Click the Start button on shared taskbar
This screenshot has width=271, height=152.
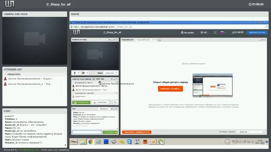pos(74,142)
